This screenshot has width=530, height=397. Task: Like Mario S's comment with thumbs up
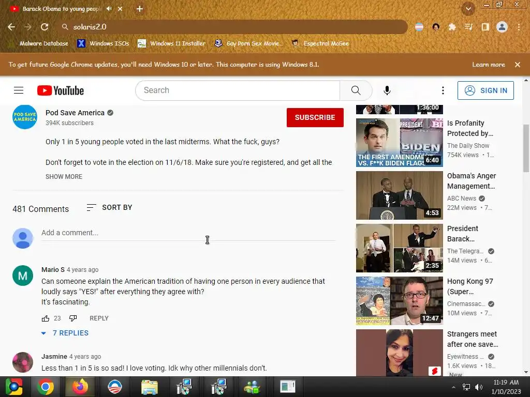(46, 318)
